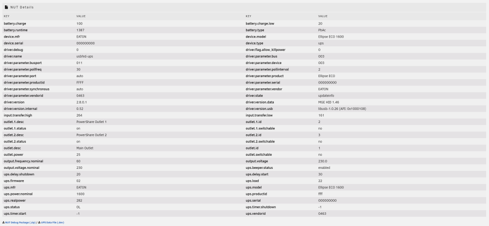This screenshot has width=489, height=226.
Task: Click the ups.realpower value 282
Action: 79,201
